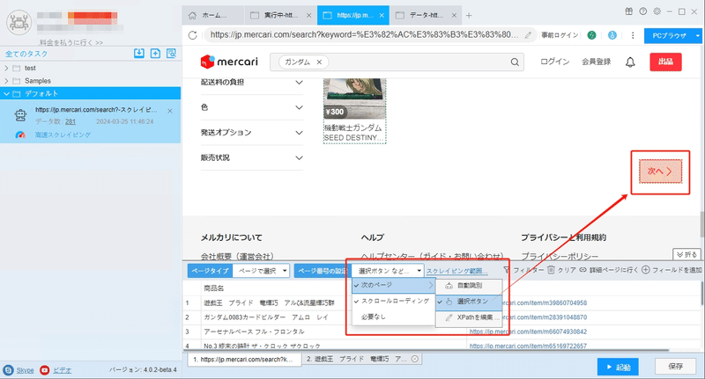Image resolution: width=705 pixels, height=379 pixels.
Task: Collapse the デフォルト folder
Action: pyautogui.click(x=6, y=93)
